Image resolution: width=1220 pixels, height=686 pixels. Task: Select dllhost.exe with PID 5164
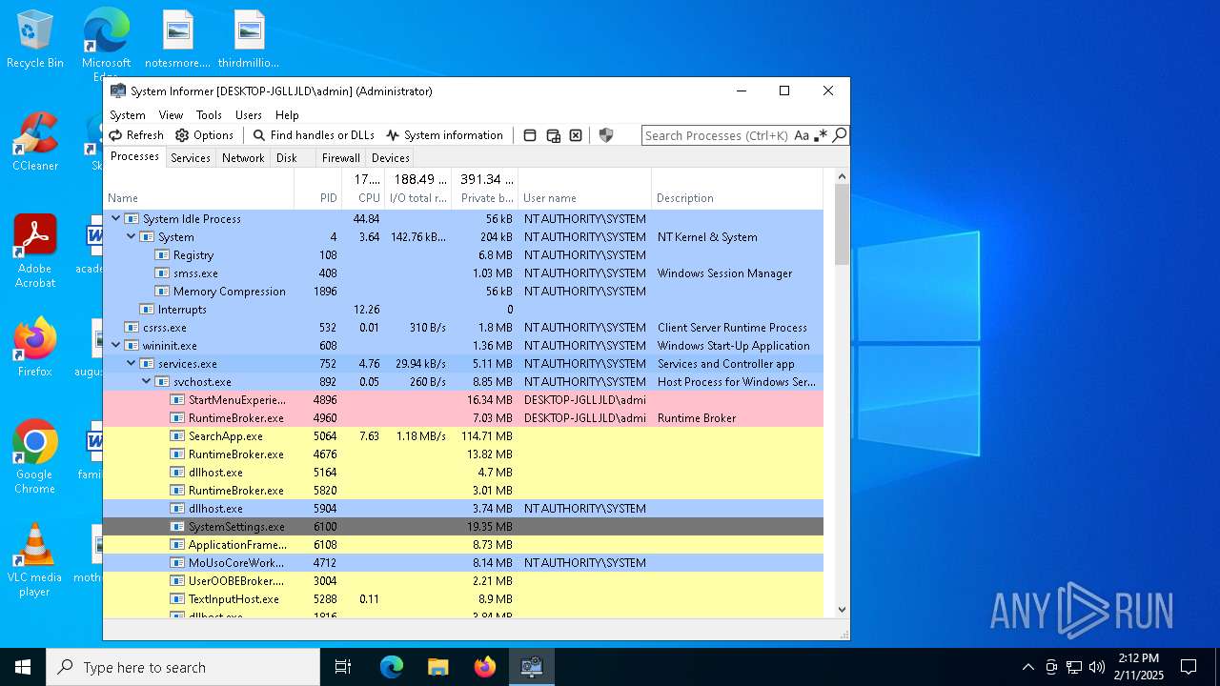463,472
